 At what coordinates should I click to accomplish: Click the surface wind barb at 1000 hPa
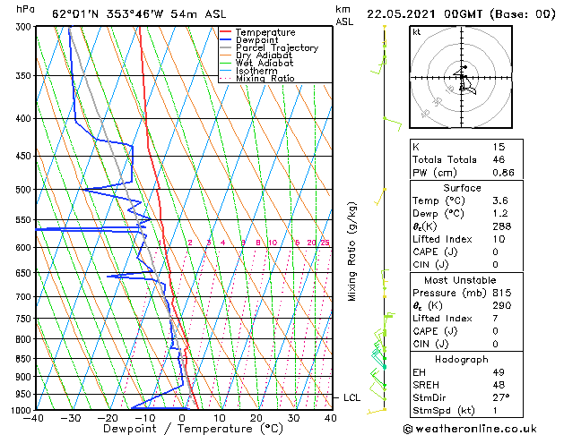(377, 411)
